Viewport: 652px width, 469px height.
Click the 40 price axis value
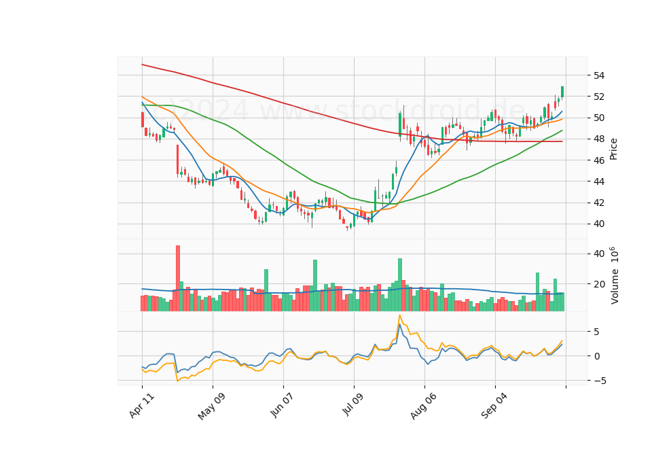click(599, 224)
